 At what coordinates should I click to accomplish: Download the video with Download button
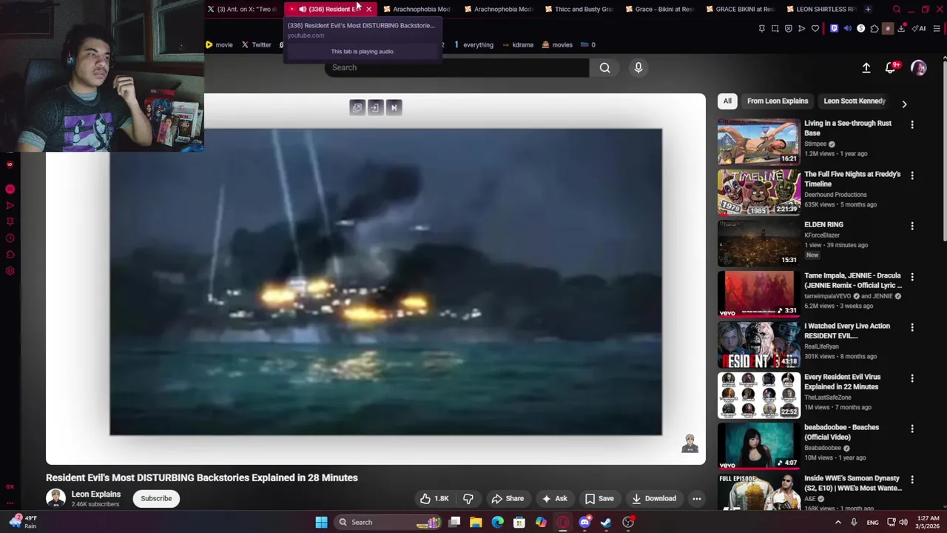click(653, 498)
